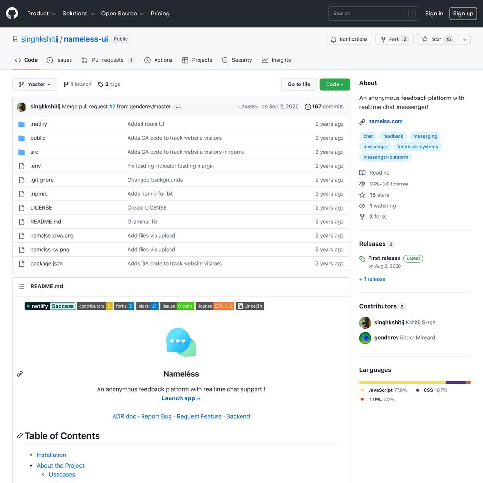Image resolution: width=483 pixels, height=483 pixels.
Task: Open the green Code dropdown
Action: [335, 85]
